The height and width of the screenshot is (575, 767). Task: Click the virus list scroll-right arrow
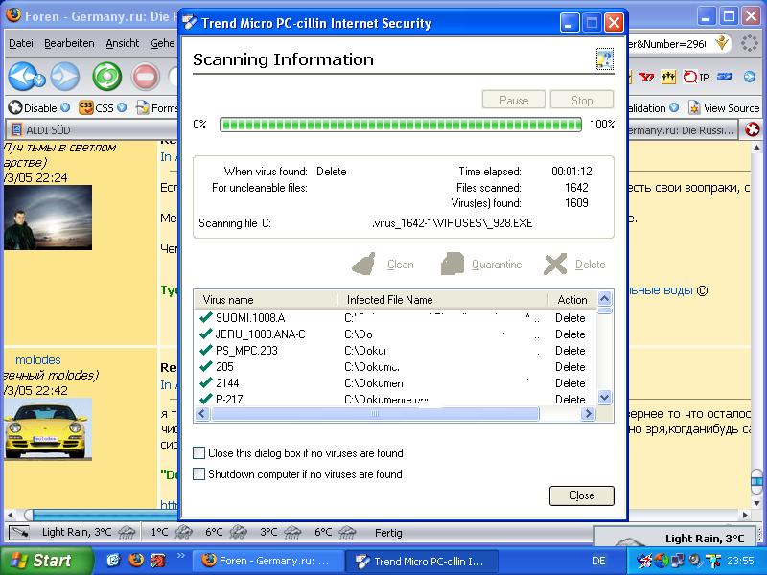click(588, 414)
